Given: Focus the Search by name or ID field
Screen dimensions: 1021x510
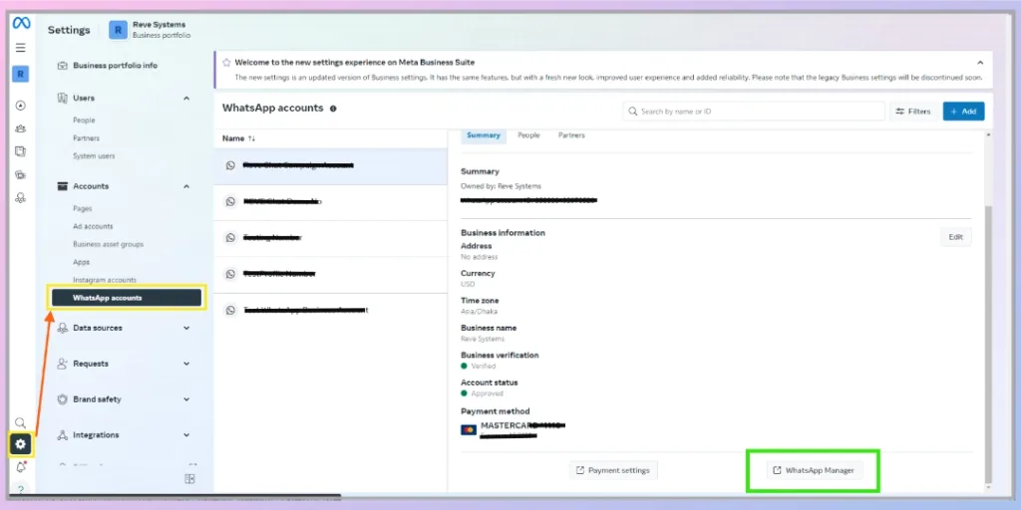Looking at the screenshot, I should click(754, 112).
